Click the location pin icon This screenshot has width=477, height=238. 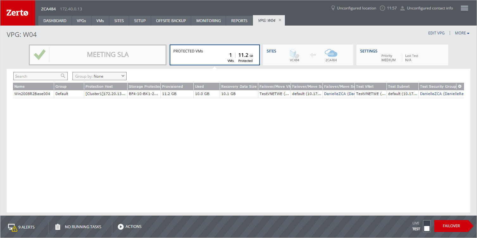coord(333,8)
